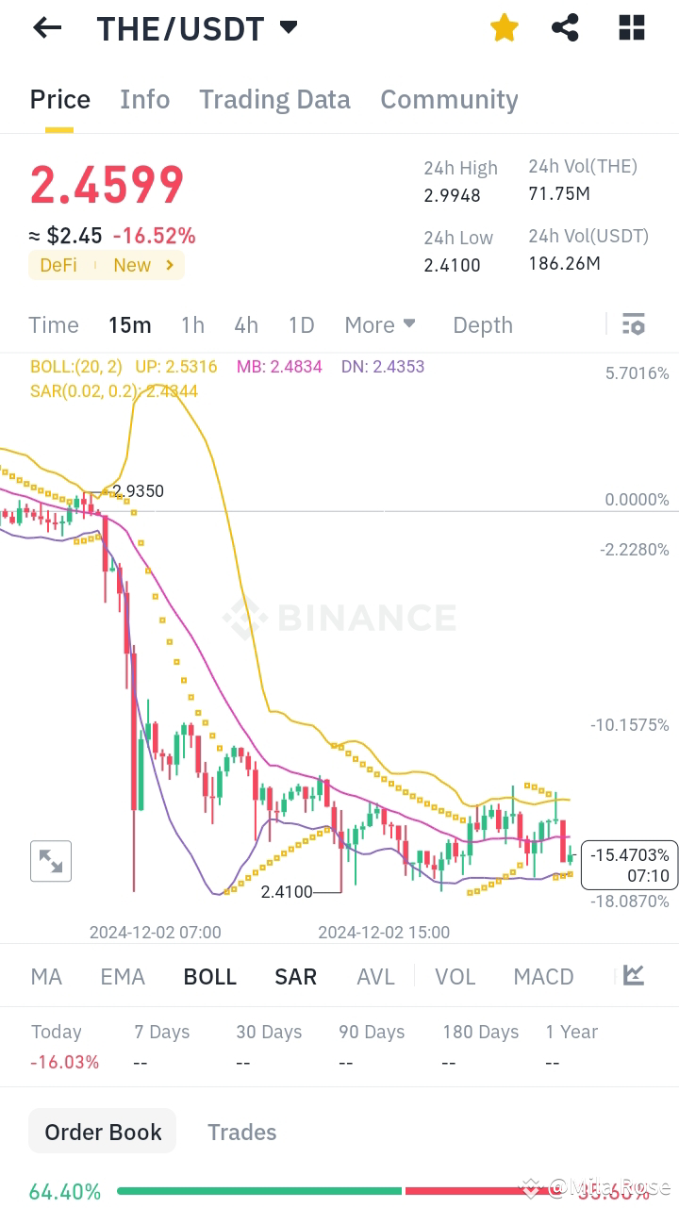Expand the More timeframe dropdown
Screen dimensions: 679x1208
(x=379, y=324)
